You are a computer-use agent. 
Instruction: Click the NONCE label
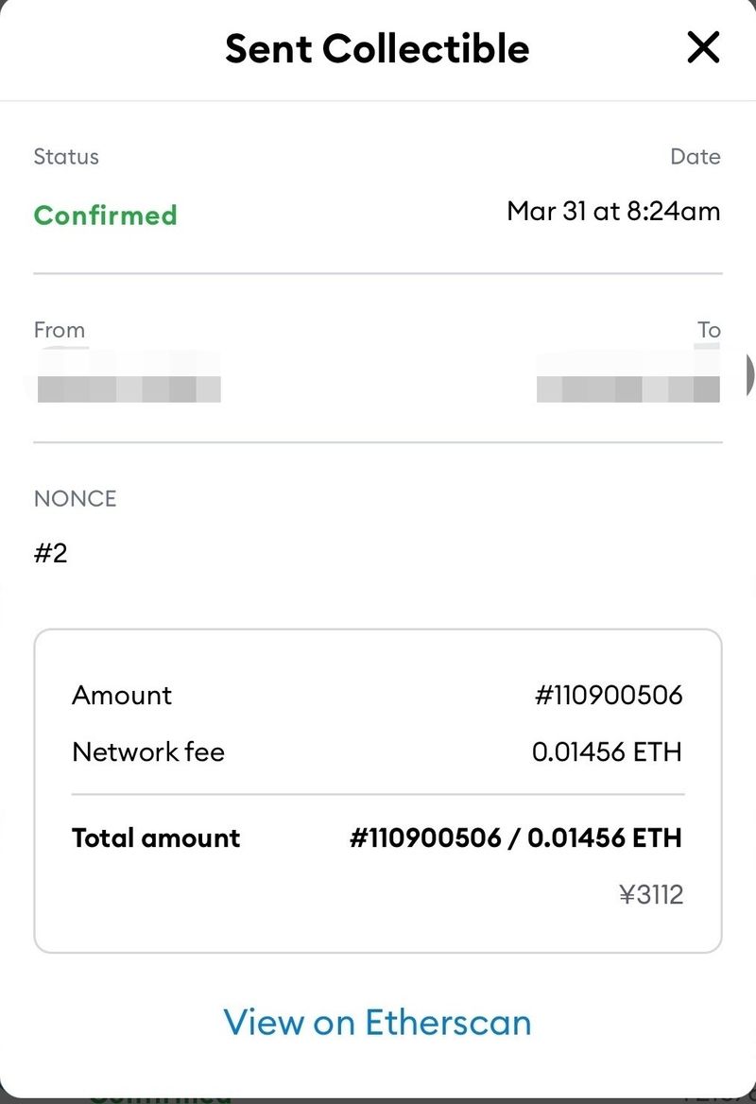[75, 499]
